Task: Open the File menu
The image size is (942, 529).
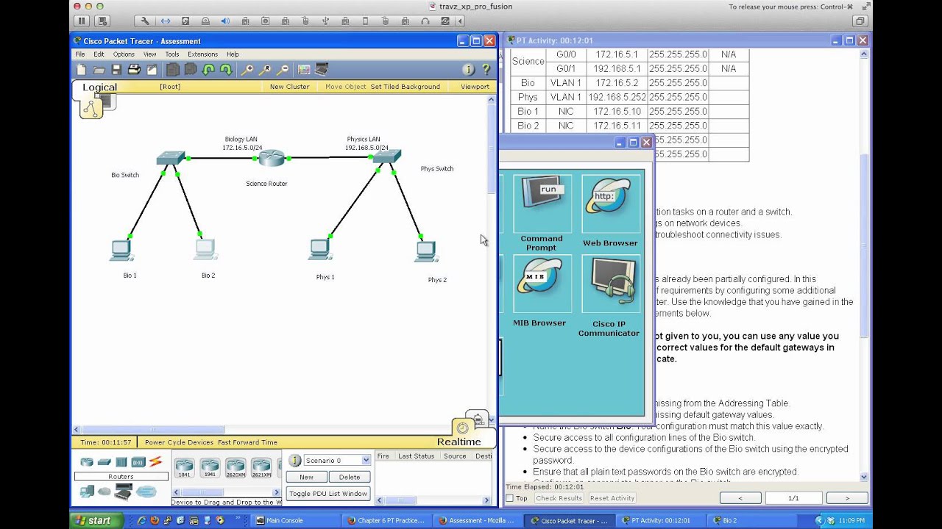Action: (79, 54)
